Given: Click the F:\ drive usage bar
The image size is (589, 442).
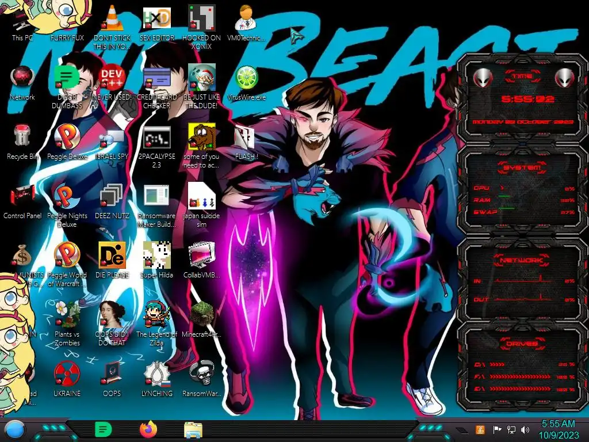Looking at the screenshot, I should pos(525,376).
